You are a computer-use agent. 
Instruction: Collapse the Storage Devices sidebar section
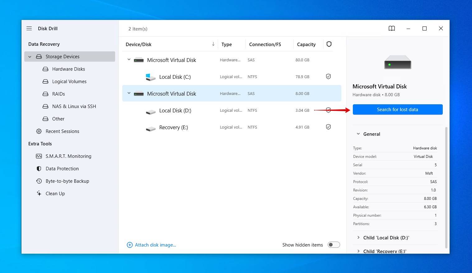click(30, 57)
